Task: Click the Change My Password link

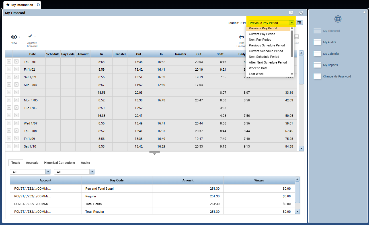Action: 337,76
